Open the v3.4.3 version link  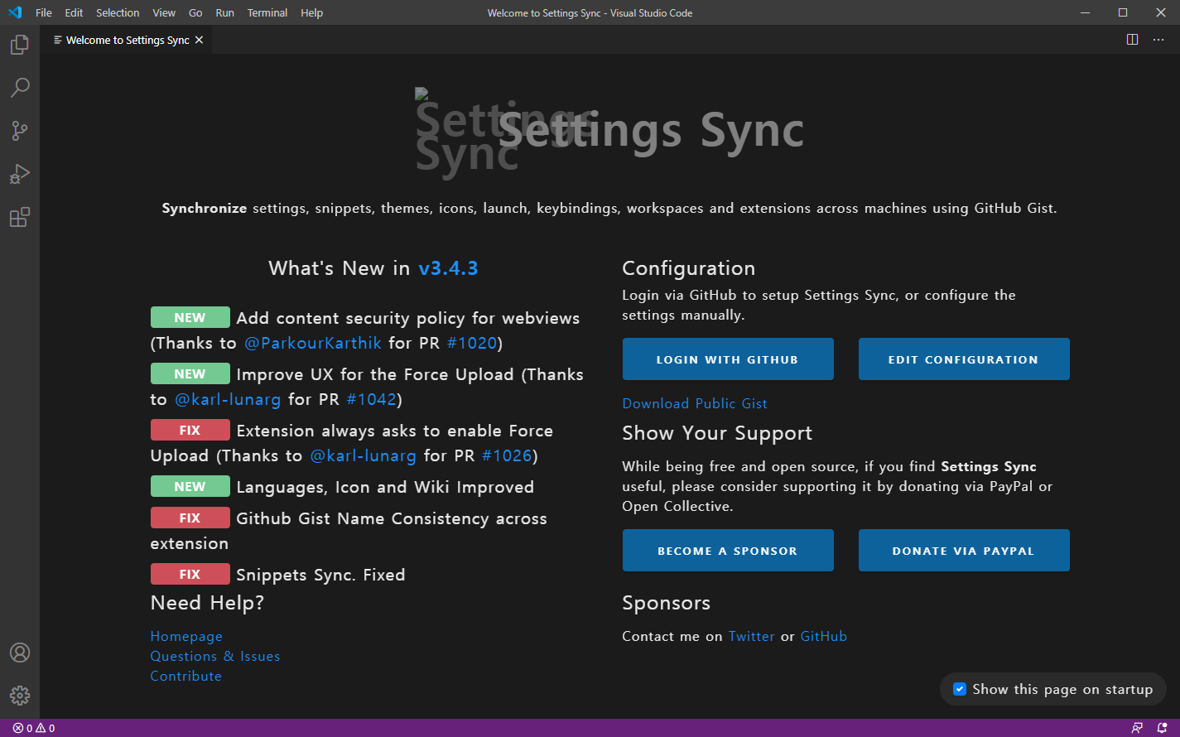tap(448, 268)
